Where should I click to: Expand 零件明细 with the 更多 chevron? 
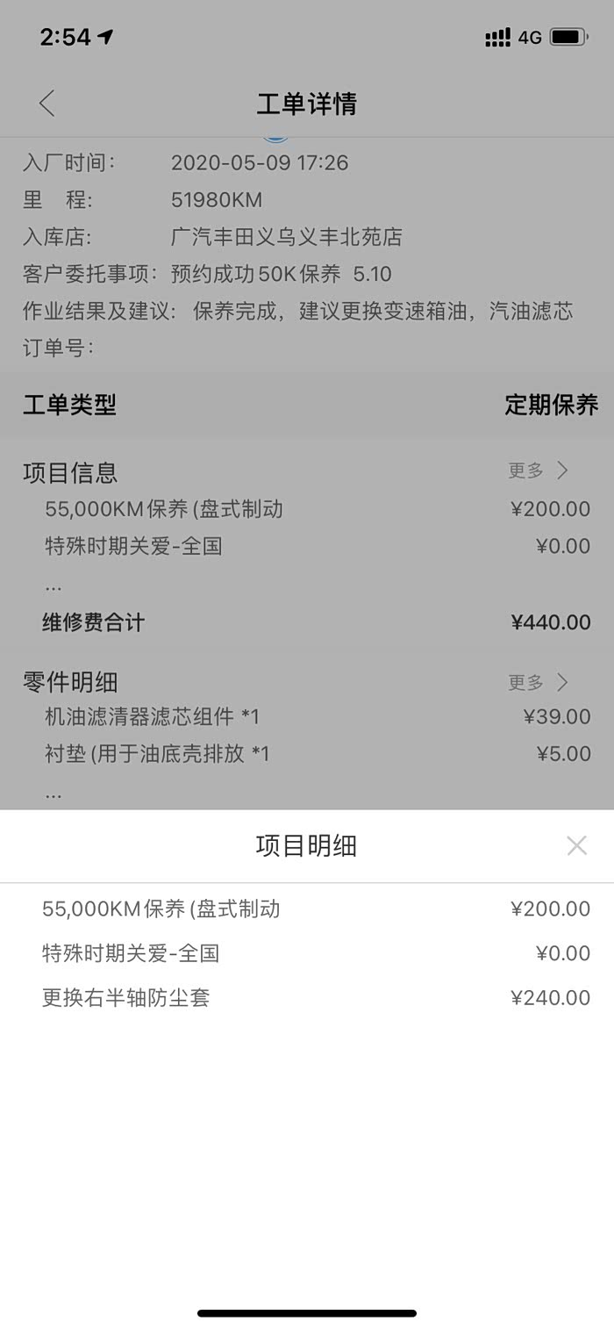coord(539,682)
